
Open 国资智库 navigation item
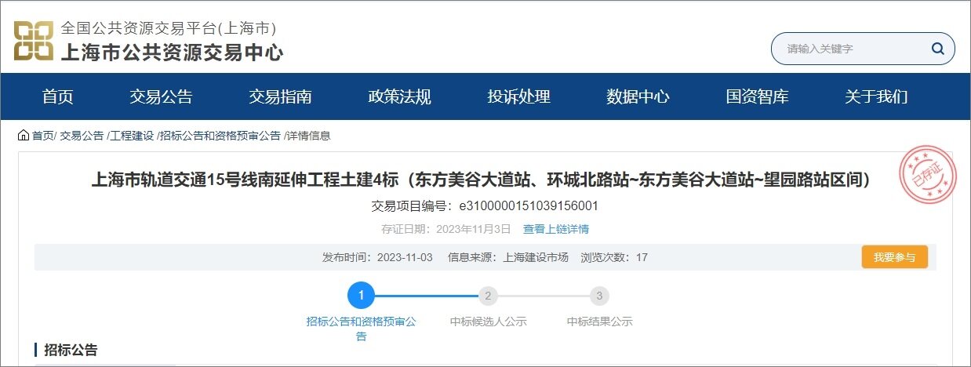[x=757, y=97]
